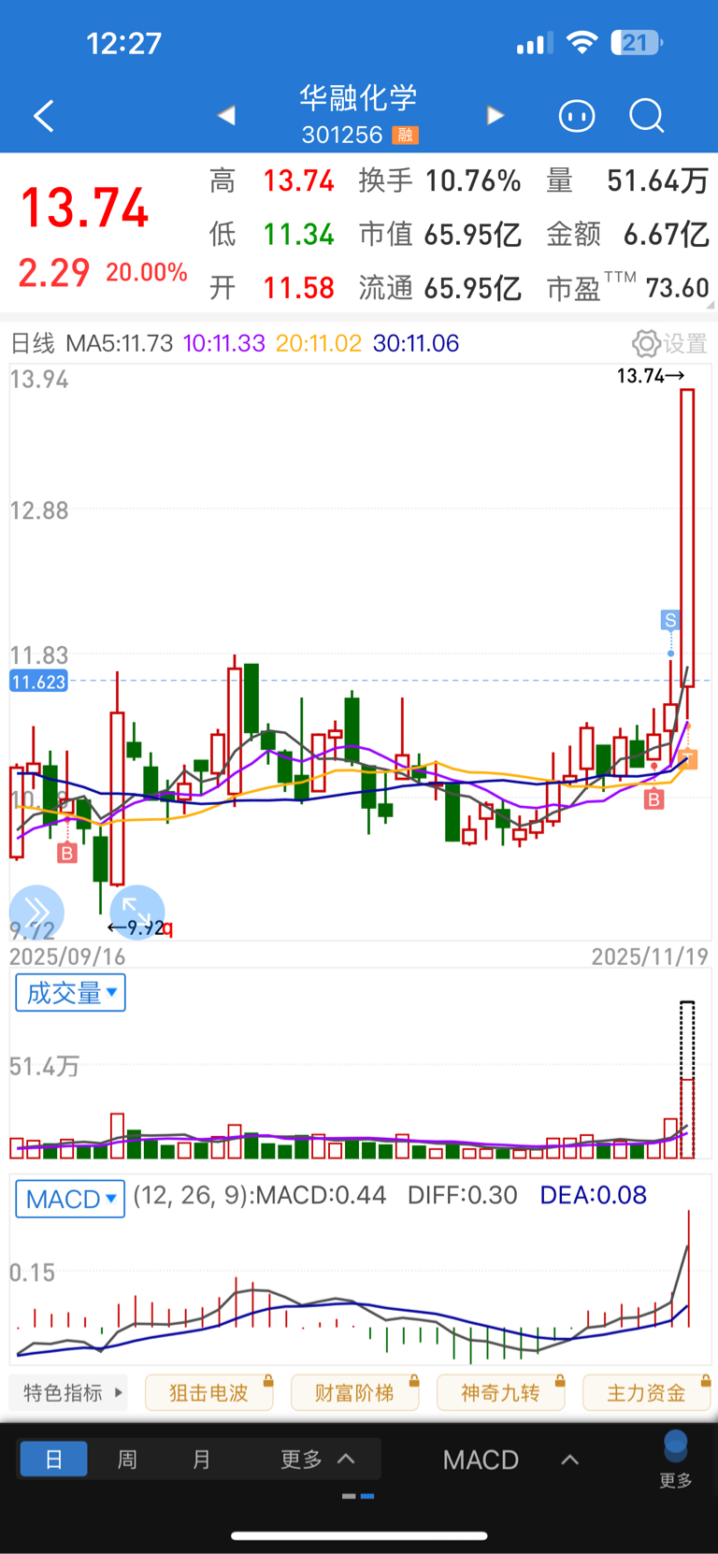Tap the start date 2025/09/16
This screenshot has width=718, height=1554.
tap(67, 957)
